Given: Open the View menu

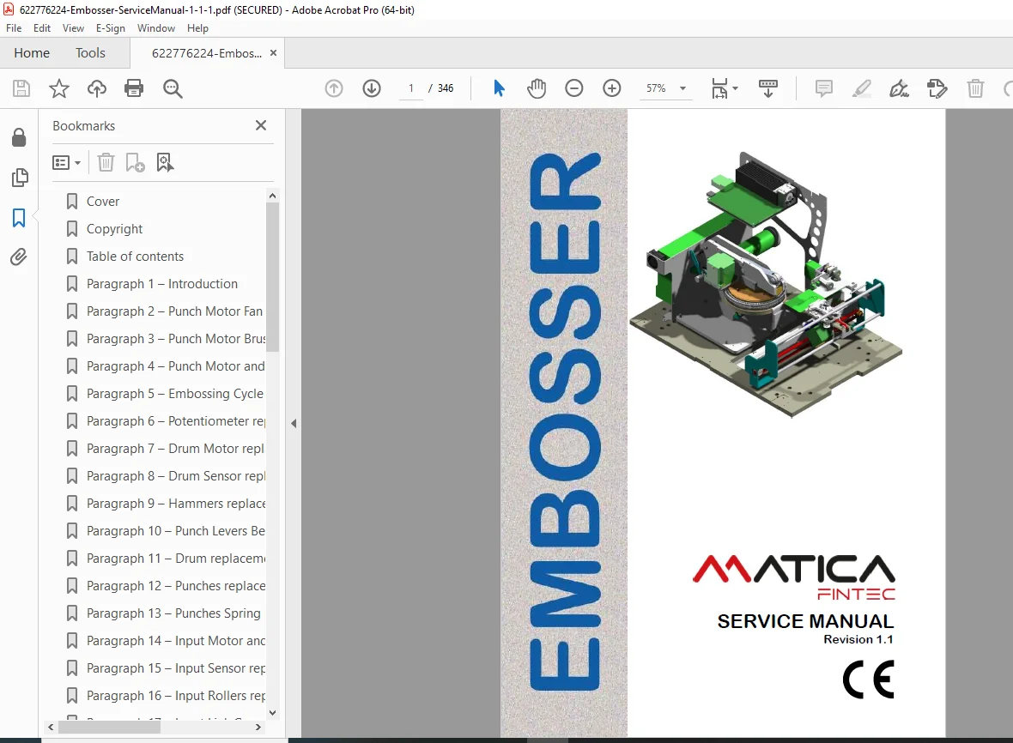Looking at the screenshot, I should pos(73,27).
